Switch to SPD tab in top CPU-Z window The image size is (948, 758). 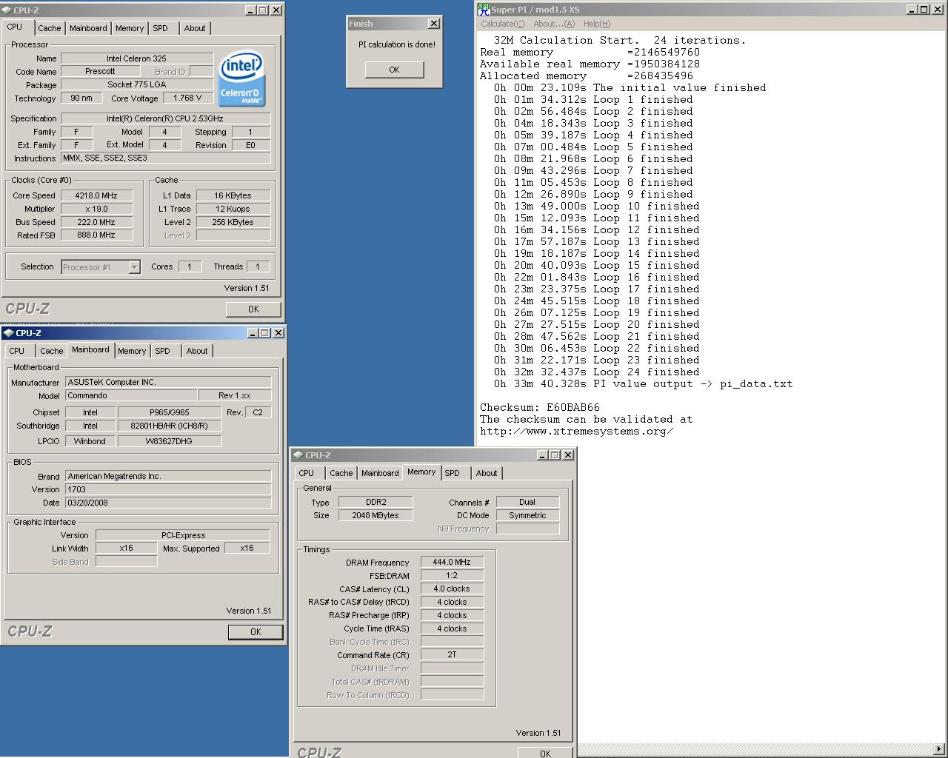point(161,28)
